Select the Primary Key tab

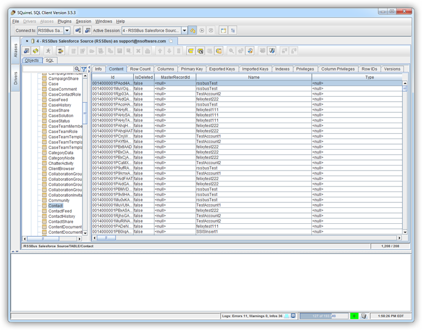pyautogui.click(x=192, y=69)
